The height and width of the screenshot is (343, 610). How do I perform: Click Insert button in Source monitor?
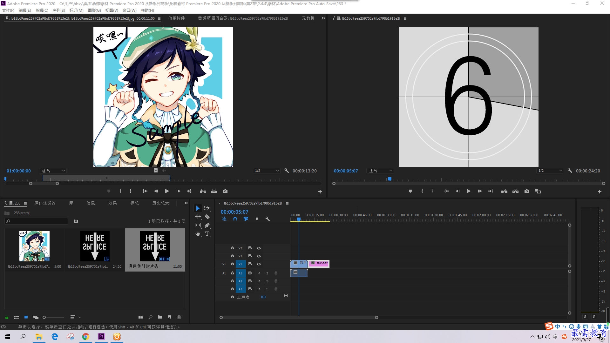click(203, 191)
